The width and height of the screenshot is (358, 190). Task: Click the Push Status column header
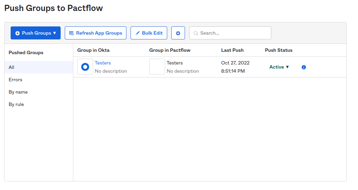[279, 50]
